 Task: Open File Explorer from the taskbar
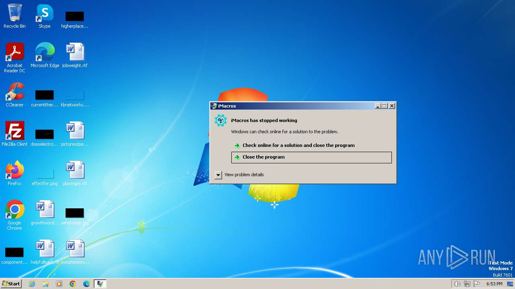pyautogui.click(x=45, y=284)
